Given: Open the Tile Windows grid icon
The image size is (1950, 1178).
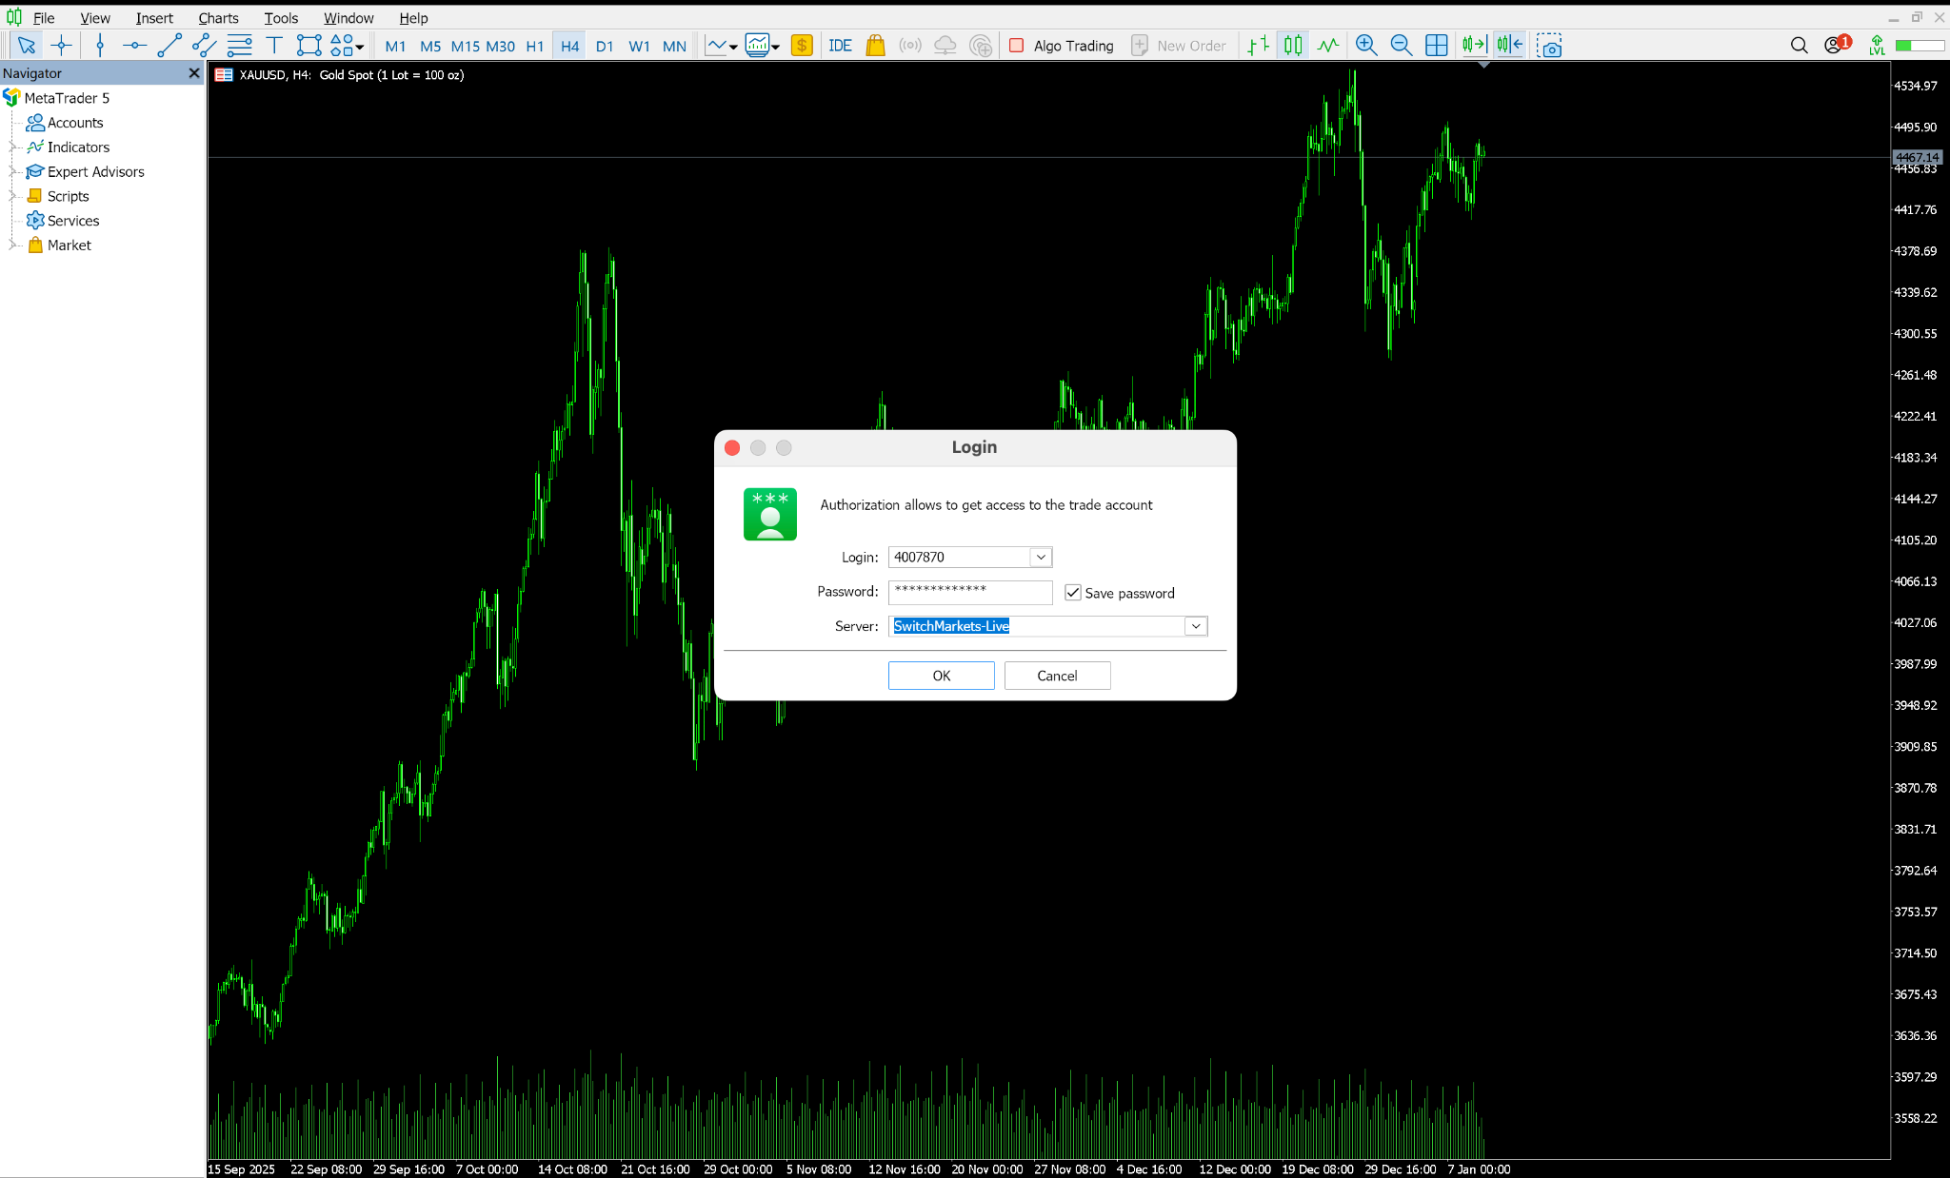Looking at the screenshot, I should pyautogui.click(x=1437, y=45).
